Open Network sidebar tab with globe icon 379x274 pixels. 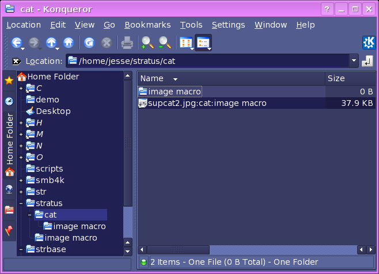[x=9, y=189]
